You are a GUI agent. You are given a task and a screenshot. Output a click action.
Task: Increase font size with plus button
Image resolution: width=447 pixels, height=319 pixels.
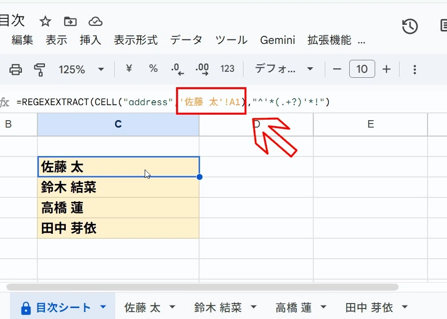pos(386,69)
